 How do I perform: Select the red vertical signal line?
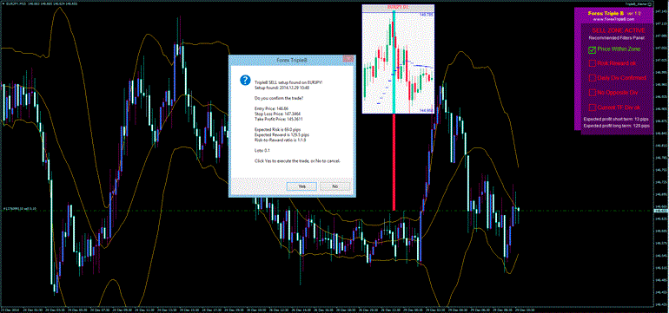(394, 162)
